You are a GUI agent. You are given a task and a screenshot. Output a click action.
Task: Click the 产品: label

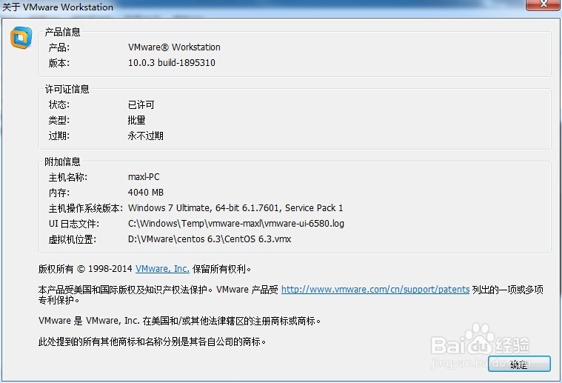pos(59,47)
